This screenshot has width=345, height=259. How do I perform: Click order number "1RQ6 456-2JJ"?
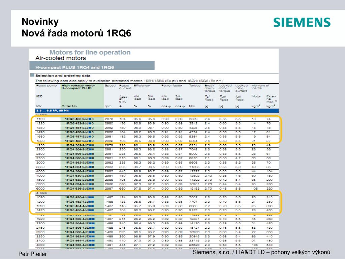click(80, 132)
